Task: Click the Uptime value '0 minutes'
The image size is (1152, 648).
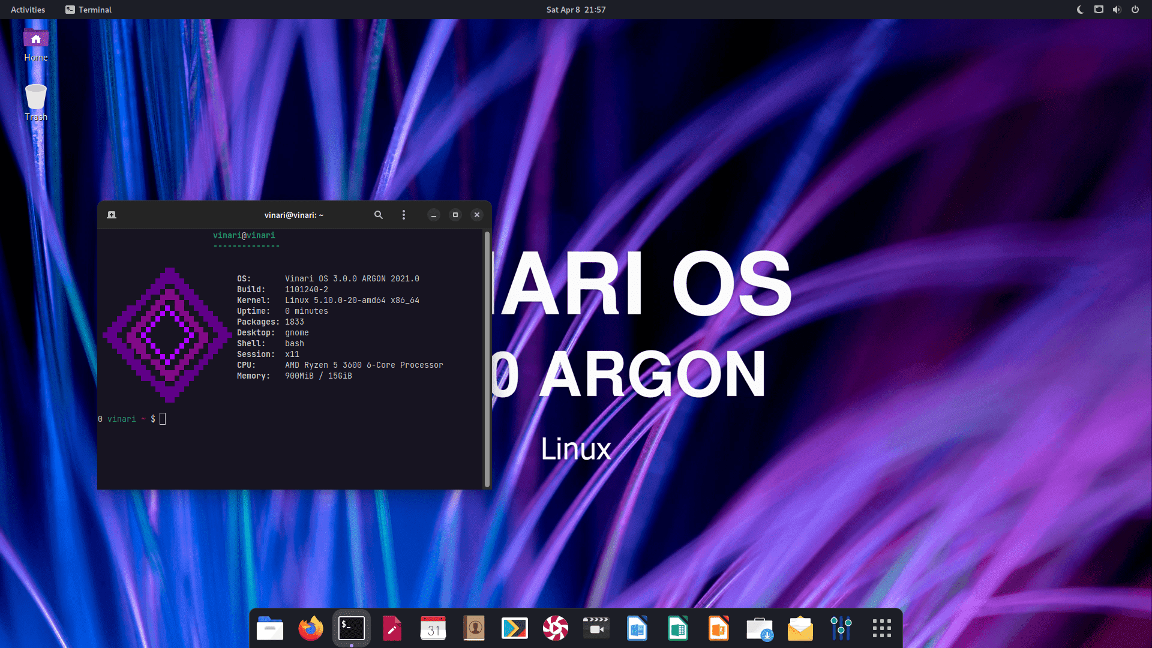Action: [307, 311]
